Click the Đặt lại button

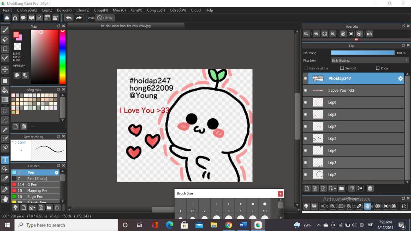click(105, 18)
